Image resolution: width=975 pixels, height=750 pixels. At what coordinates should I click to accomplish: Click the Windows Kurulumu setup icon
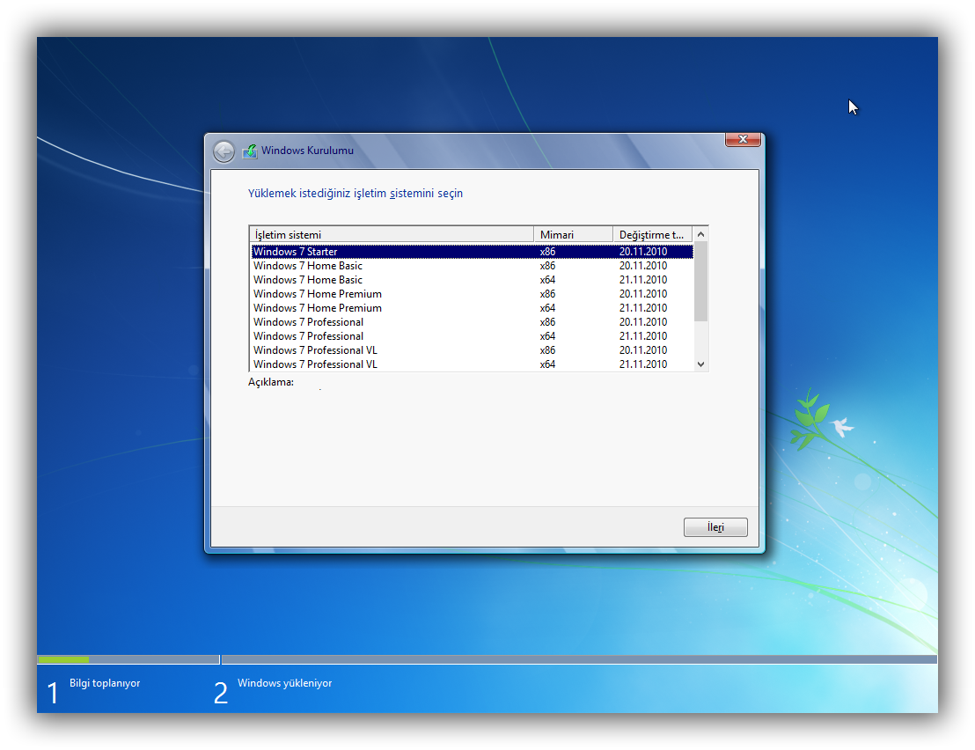point(250,151)
